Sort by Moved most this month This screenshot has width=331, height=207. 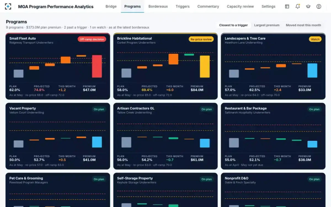click(x=303, y=25)
